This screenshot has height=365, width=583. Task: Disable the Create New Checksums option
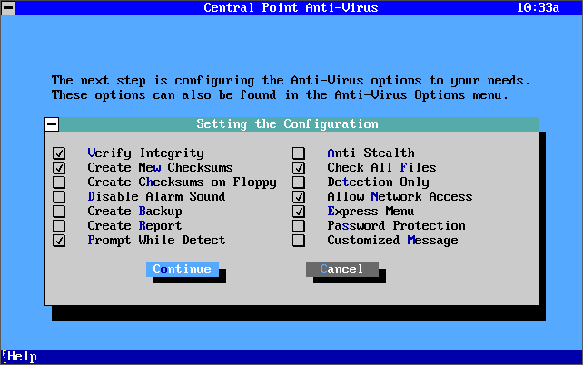point(59,168)
